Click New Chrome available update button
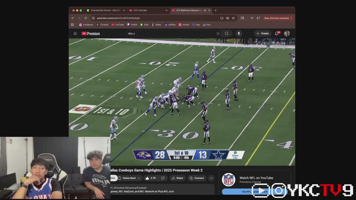Screen dimensions: 356x200 pyautogui.click(x=276, y=18)
